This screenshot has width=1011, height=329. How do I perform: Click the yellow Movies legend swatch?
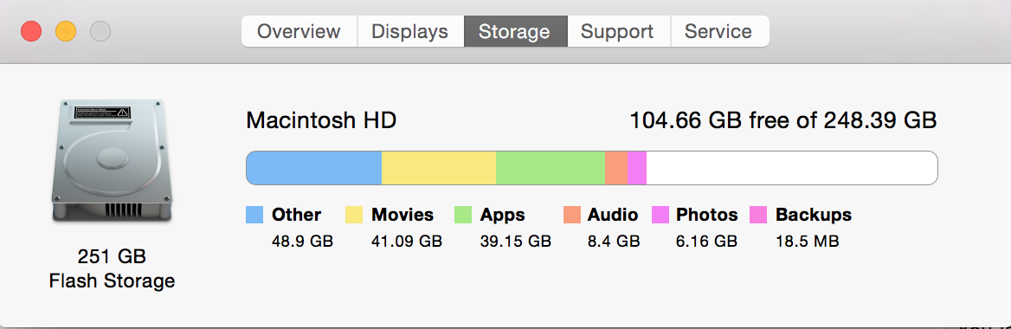pos(355,215)
